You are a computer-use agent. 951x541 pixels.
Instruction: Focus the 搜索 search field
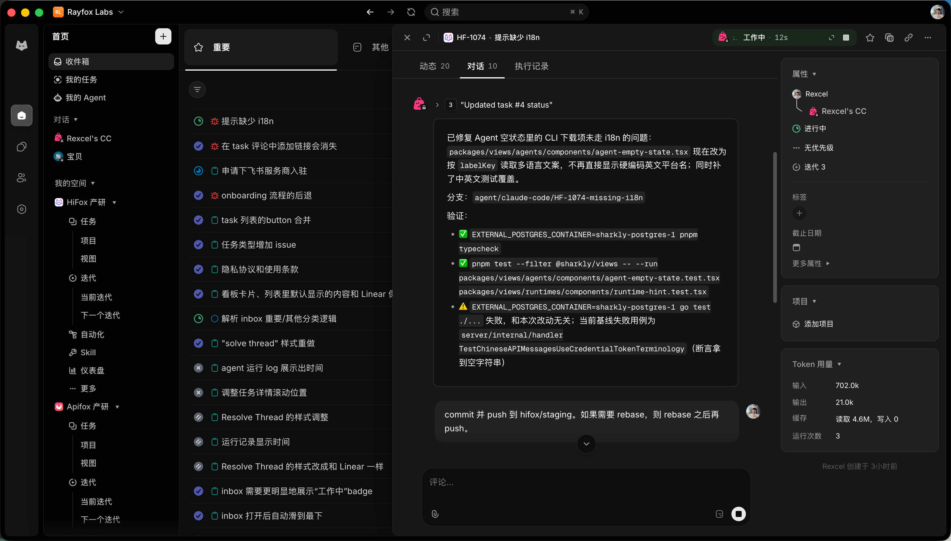[x=506, y=12]
